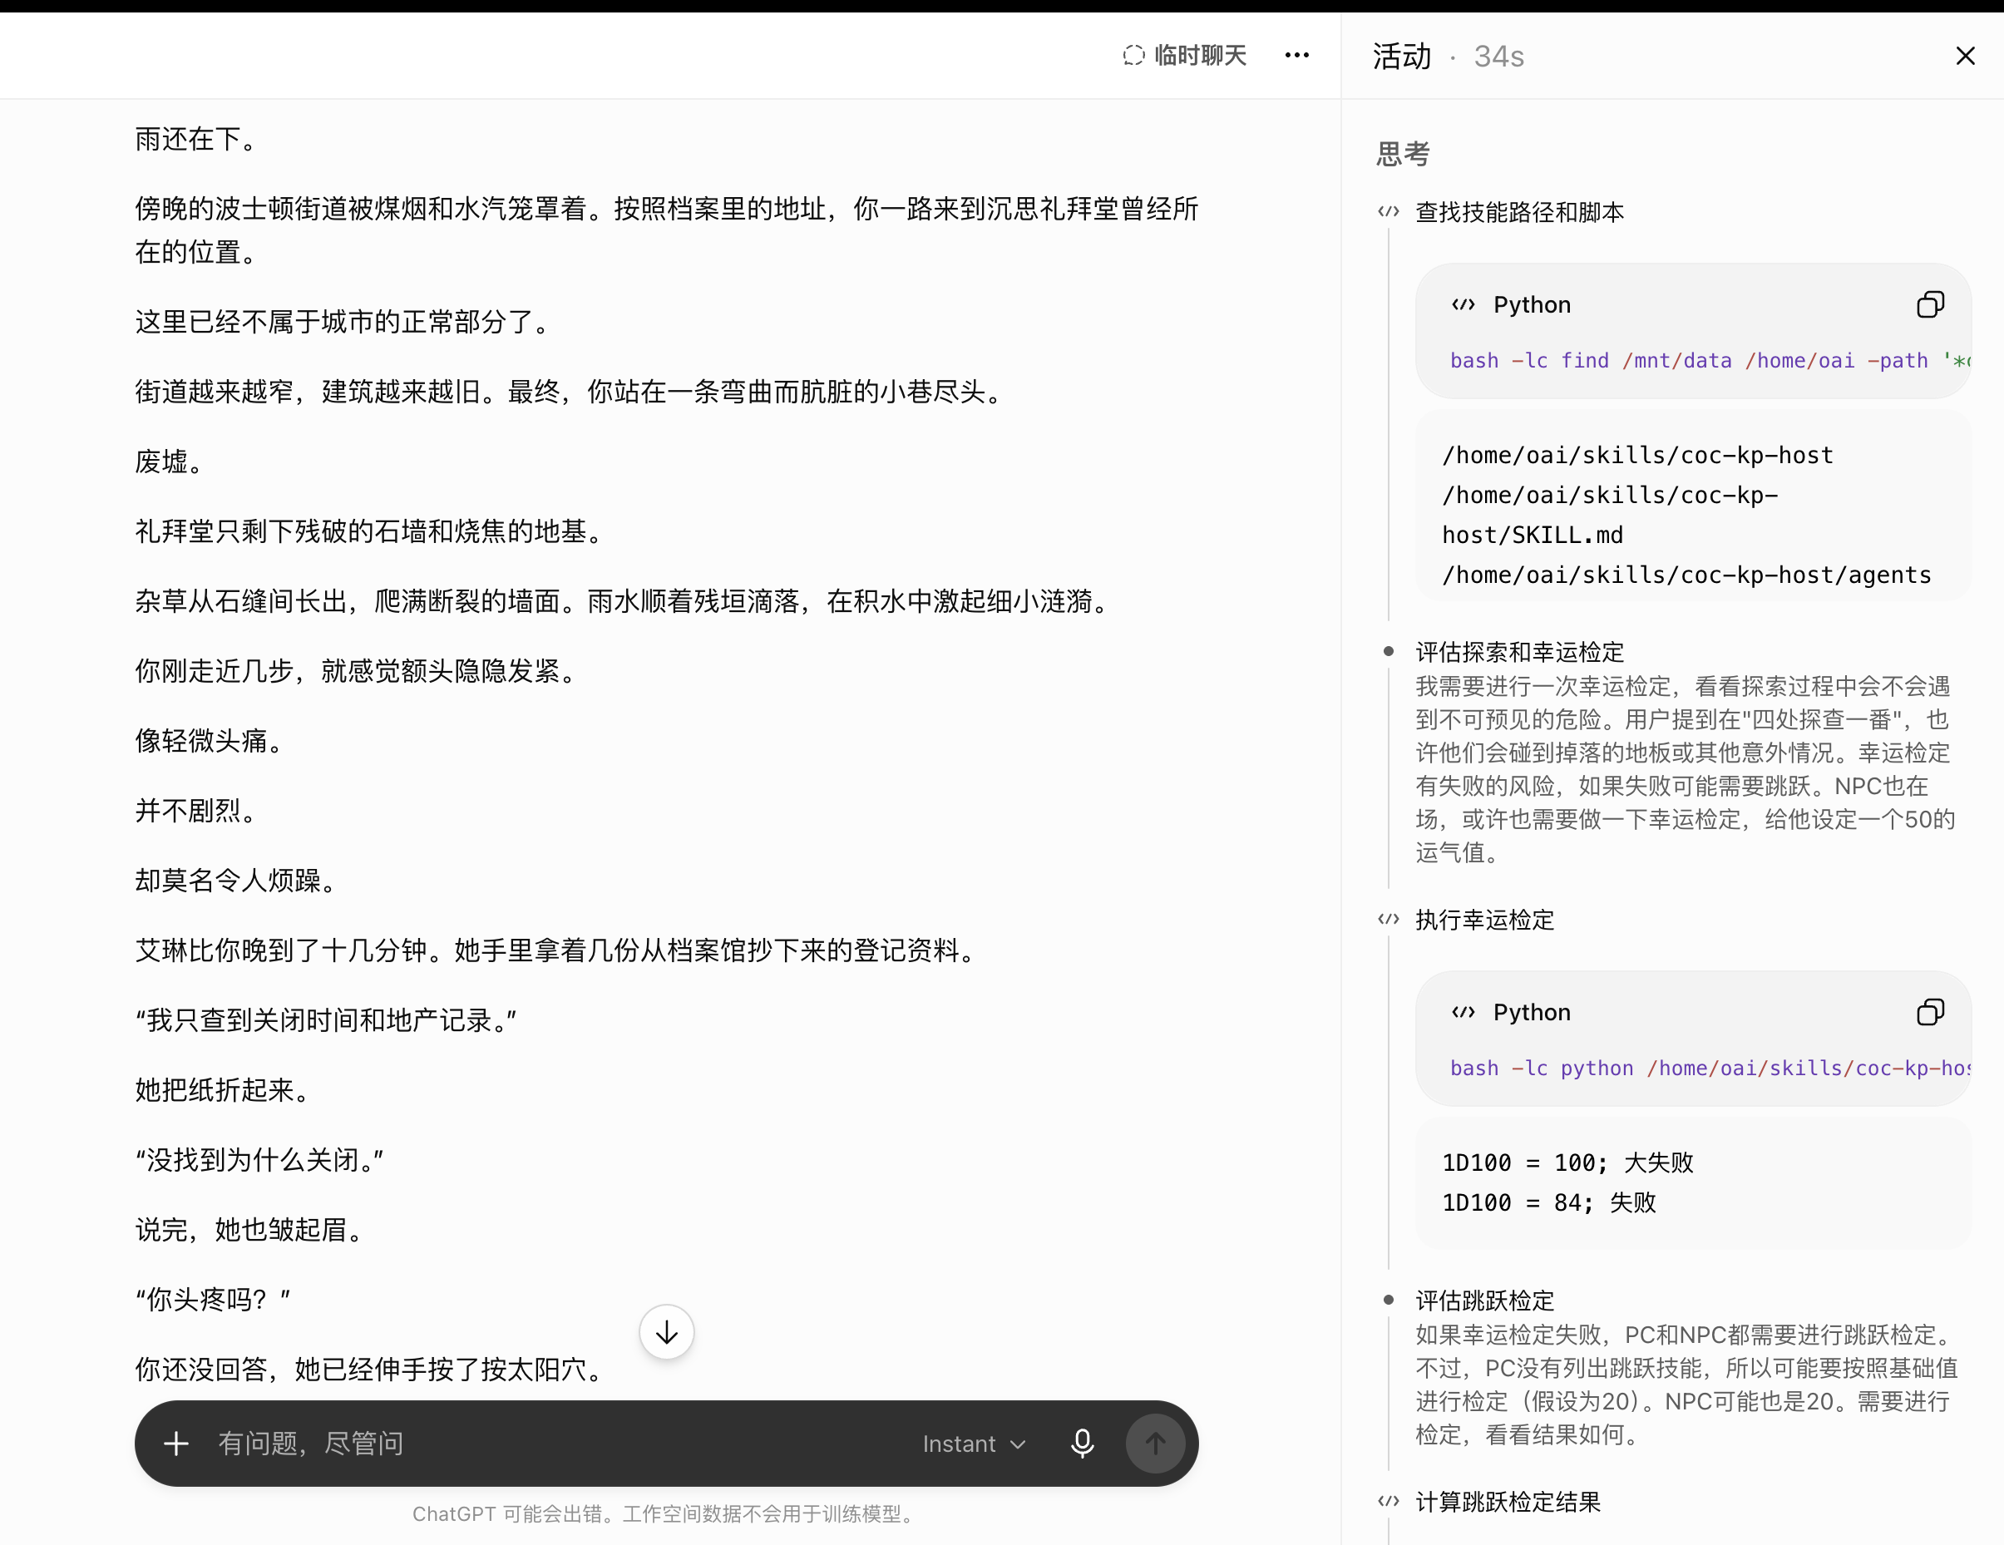Click the 临时聊天 label
This screenshot has height=1545, width=2004.
point(1200,55)
